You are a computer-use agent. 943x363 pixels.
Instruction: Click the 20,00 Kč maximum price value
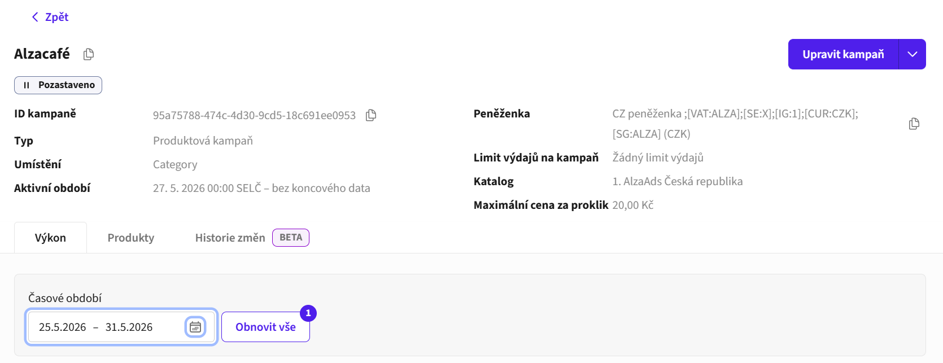coord(633,205)
